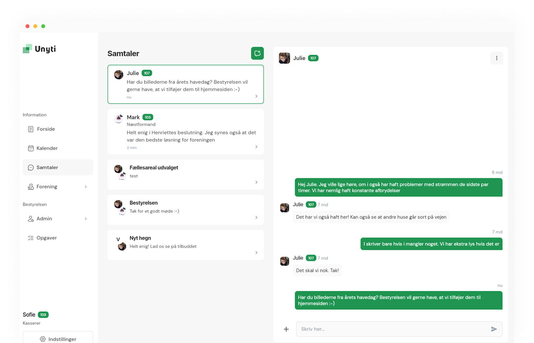This screenshot has height=343, width=534.
Task: Open Forside from the sidebar
Action: [x=46, y=129]
